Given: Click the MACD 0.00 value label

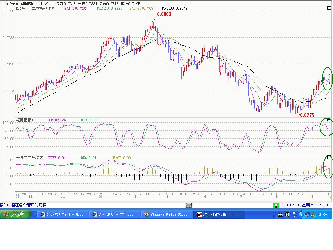Looking at the screenshot, I should pos(122,158).
